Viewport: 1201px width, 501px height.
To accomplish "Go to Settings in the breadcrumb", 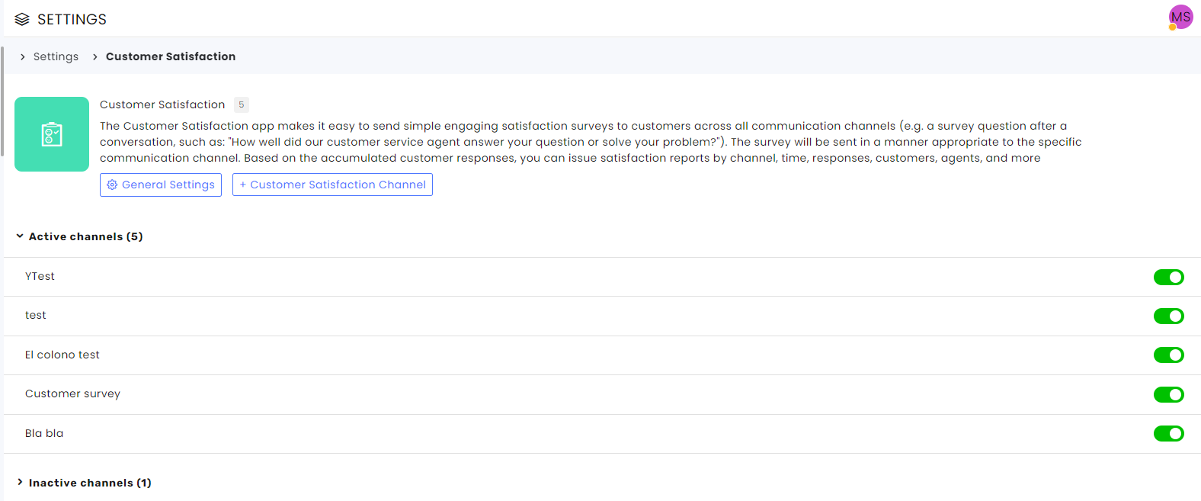I will point(56,56).
